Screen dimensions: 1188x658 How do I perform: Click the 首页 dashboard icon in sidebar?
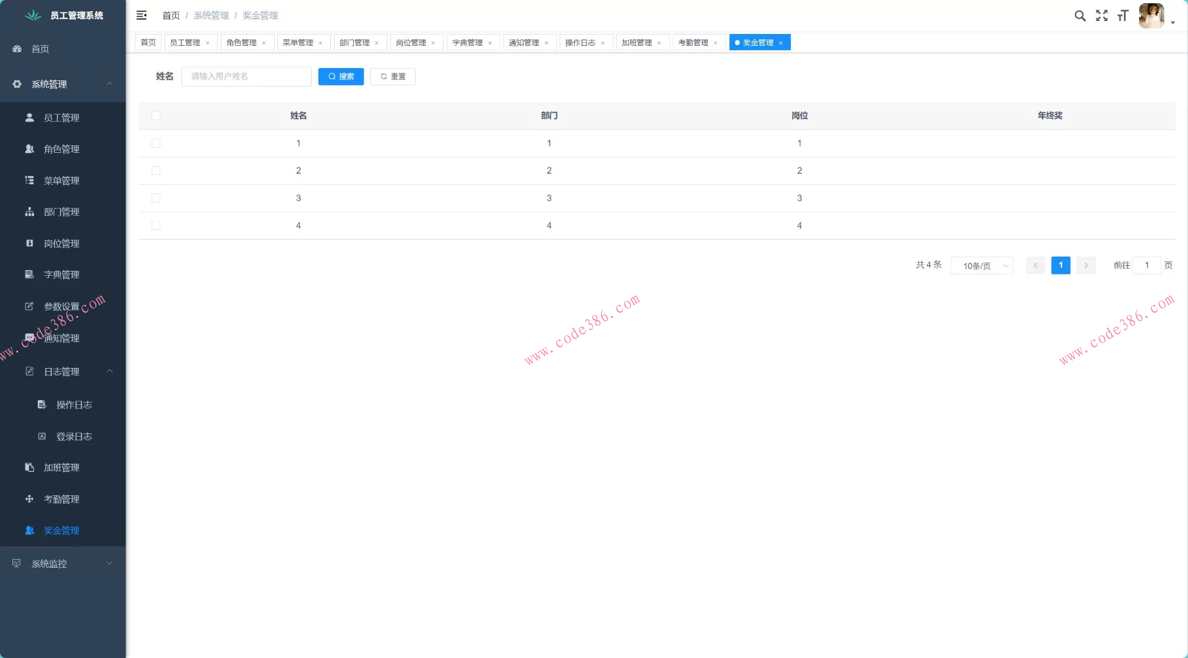point(17,49)
